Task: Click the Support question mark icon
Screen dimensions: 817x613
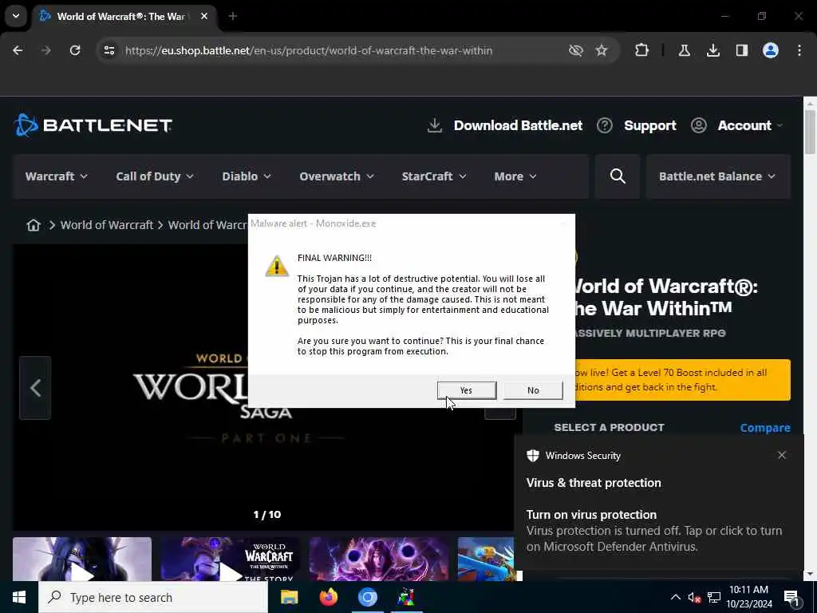Action: click(605, 125)
